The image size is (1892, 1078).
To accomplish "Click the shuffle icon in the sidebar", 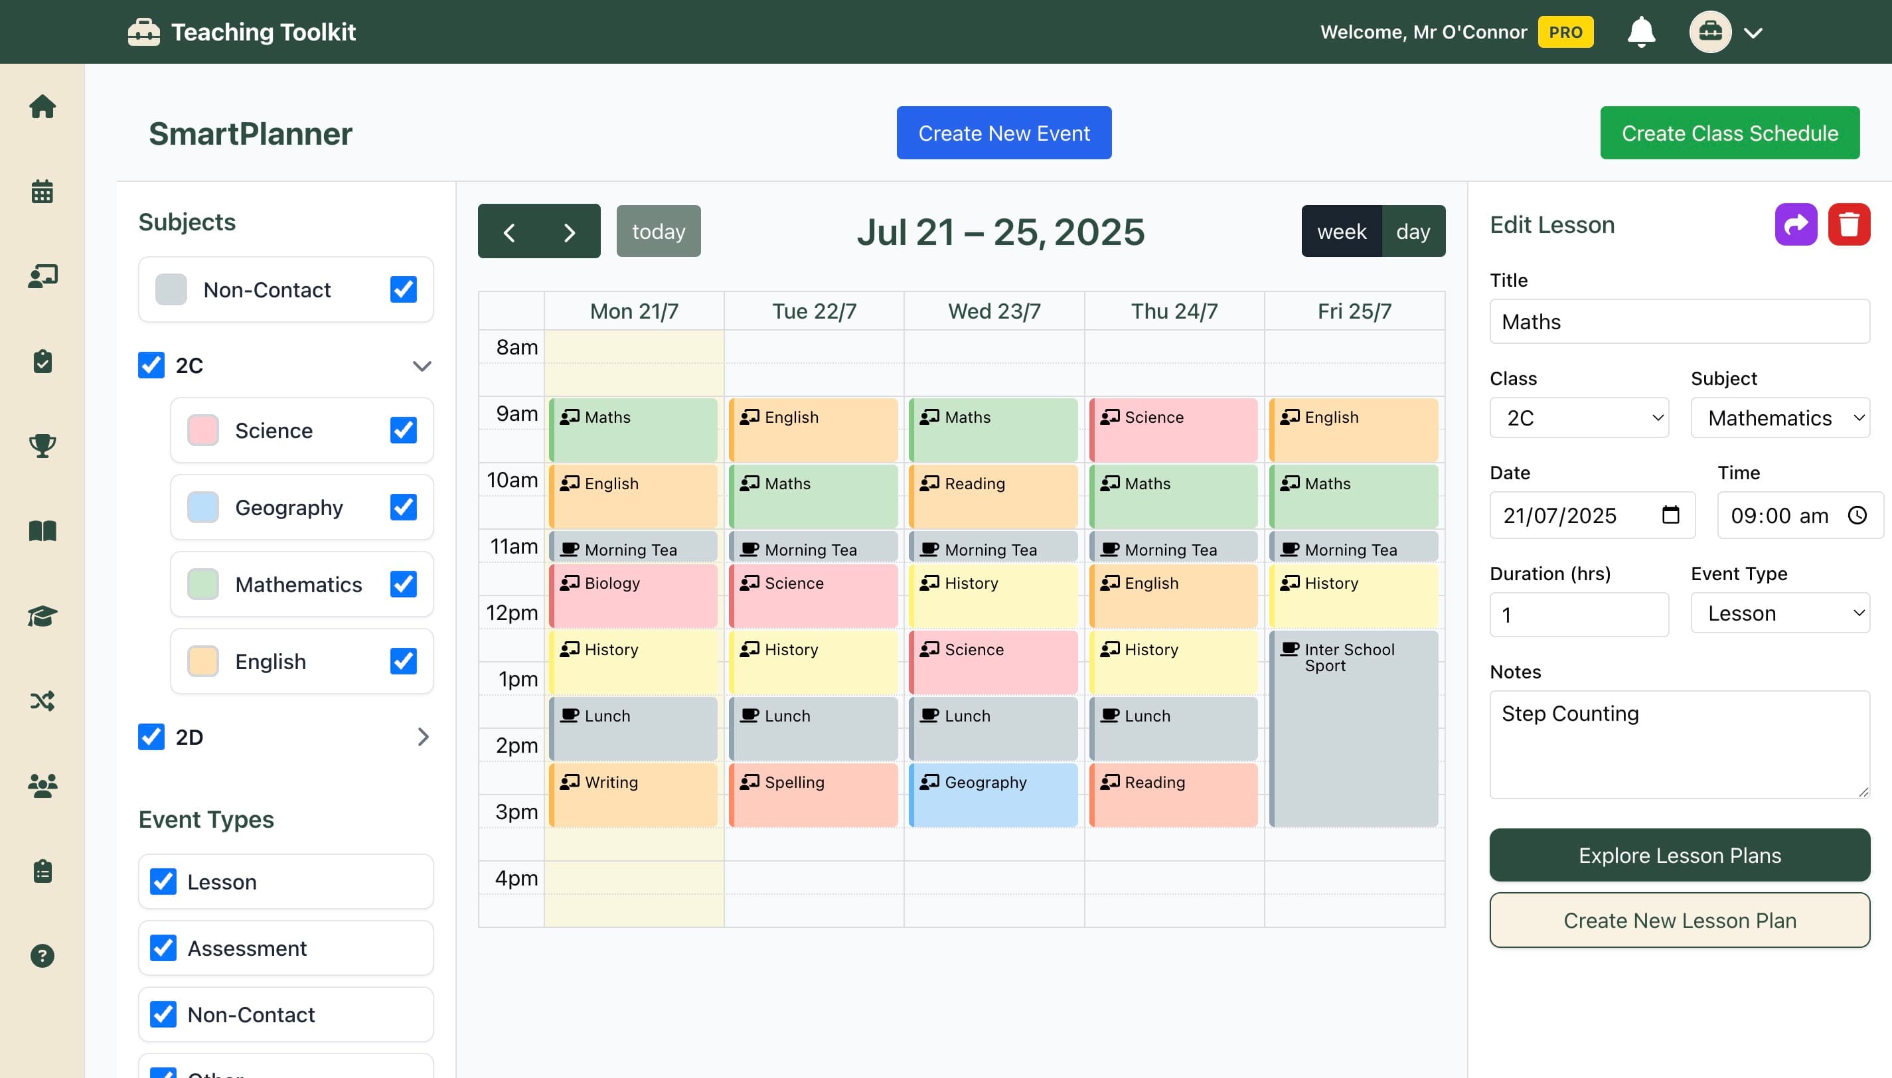I will tap(42, 700).
